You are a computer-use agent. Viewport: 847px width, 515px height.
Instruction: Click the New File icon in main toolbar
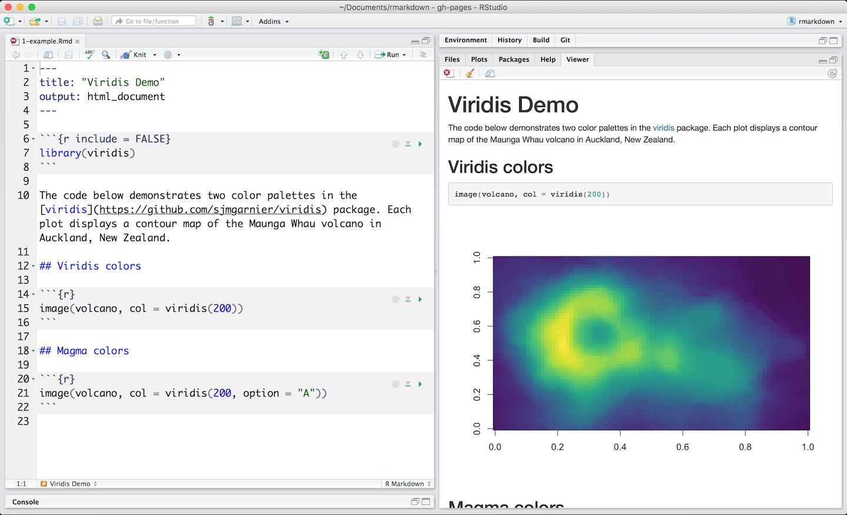(x=9, y=21)
